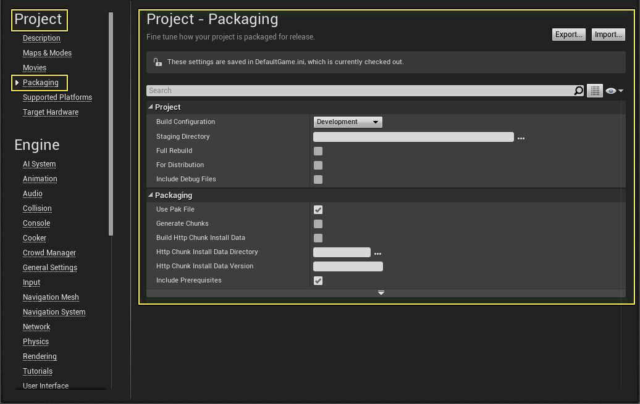Click the Export button
Screen dimensions: 640x404
[568, 35]
